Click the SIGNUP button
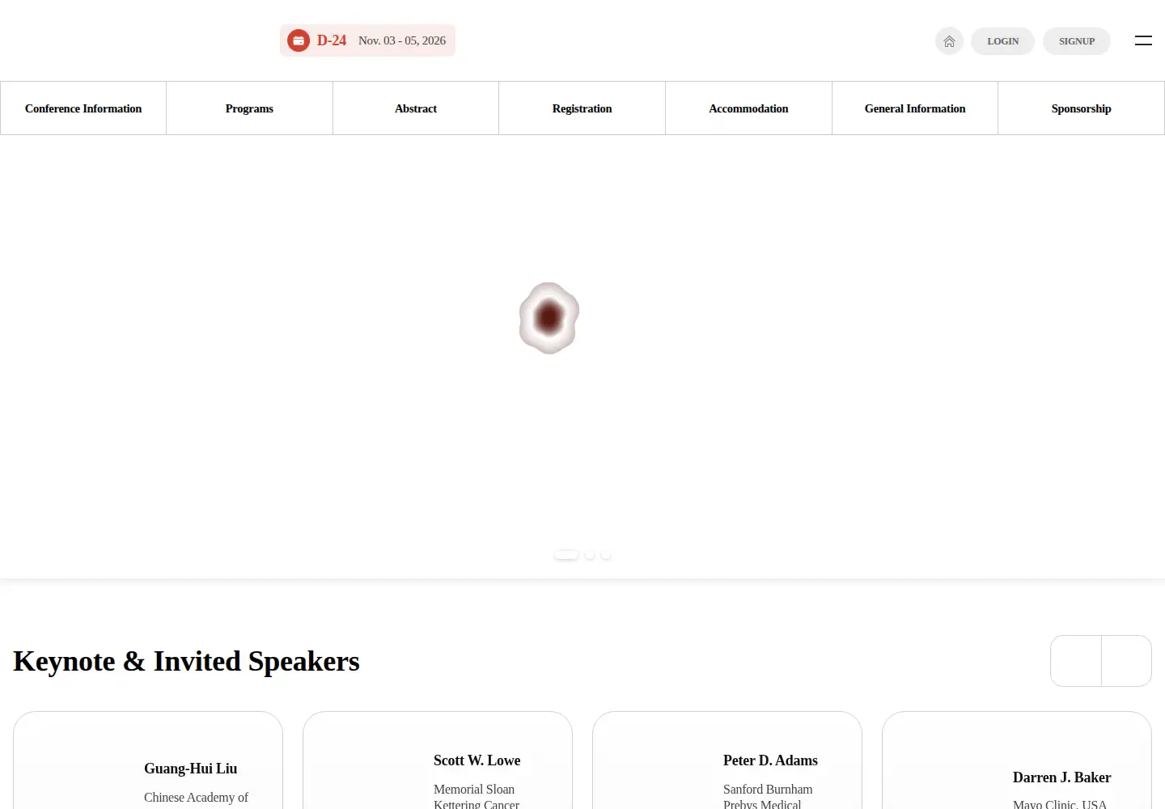The height and width of the screenshot is (809, 1165). click(1077, 41)
